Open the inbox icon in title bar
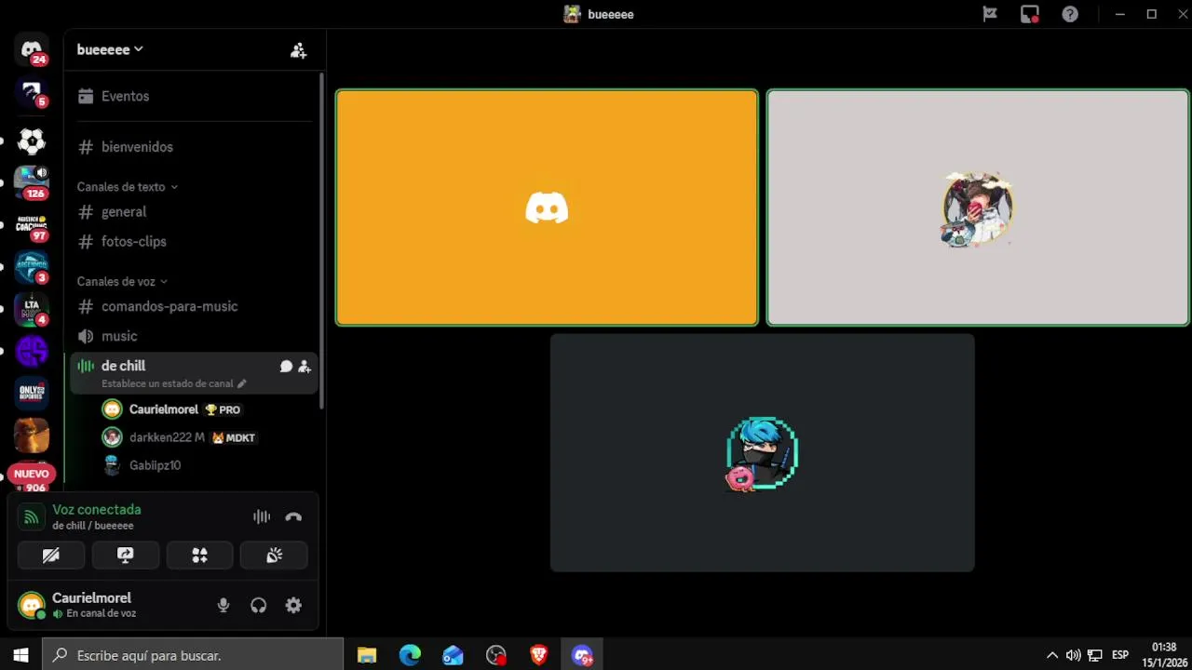 (1030, 14)
